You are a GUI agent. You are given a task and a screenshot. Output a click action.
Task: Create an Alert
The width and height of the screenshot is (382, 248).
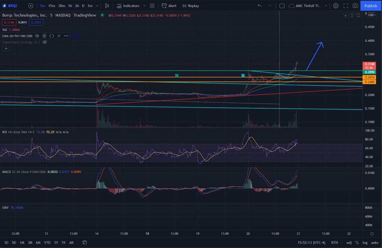click(x=169, y=6)
